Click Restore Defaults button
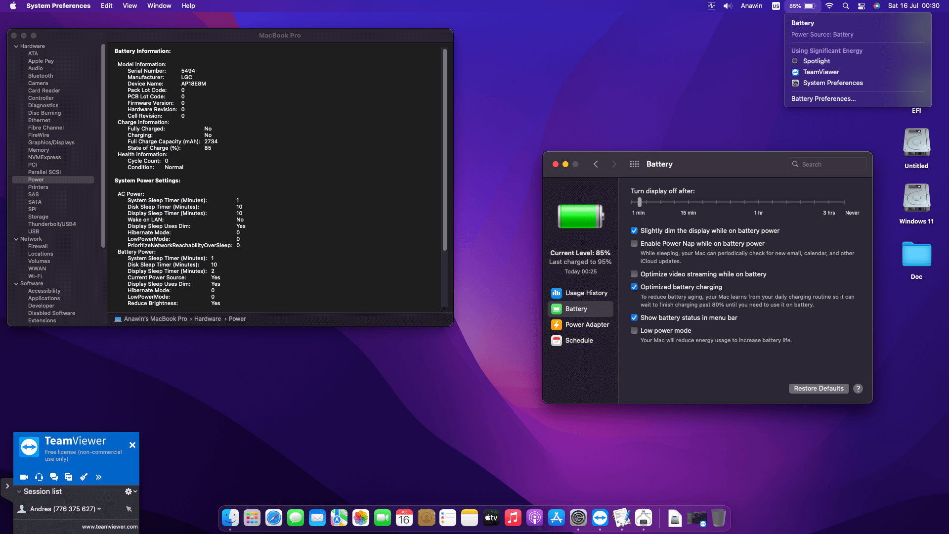949x534 pixels. tap(819, 389)
